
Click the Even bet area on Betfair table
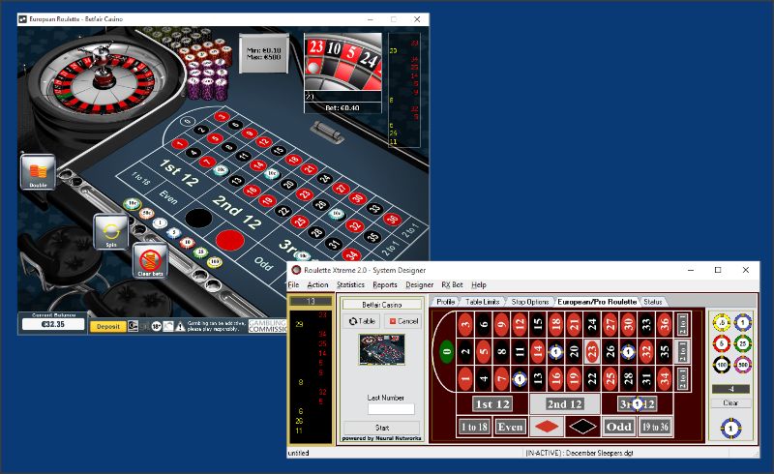point(167,197)
